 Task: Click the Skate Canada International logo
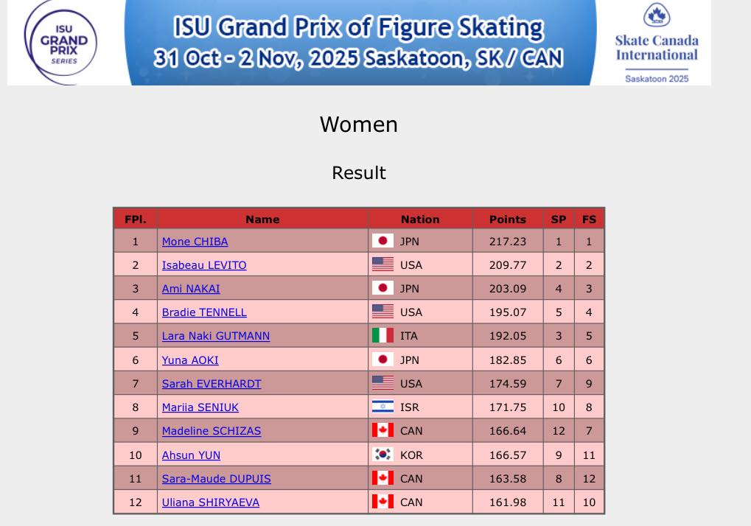point(656,43)
